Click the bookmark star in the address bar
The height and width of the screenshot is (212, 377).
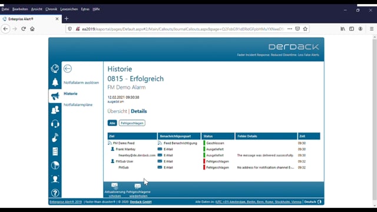point(305,29)
